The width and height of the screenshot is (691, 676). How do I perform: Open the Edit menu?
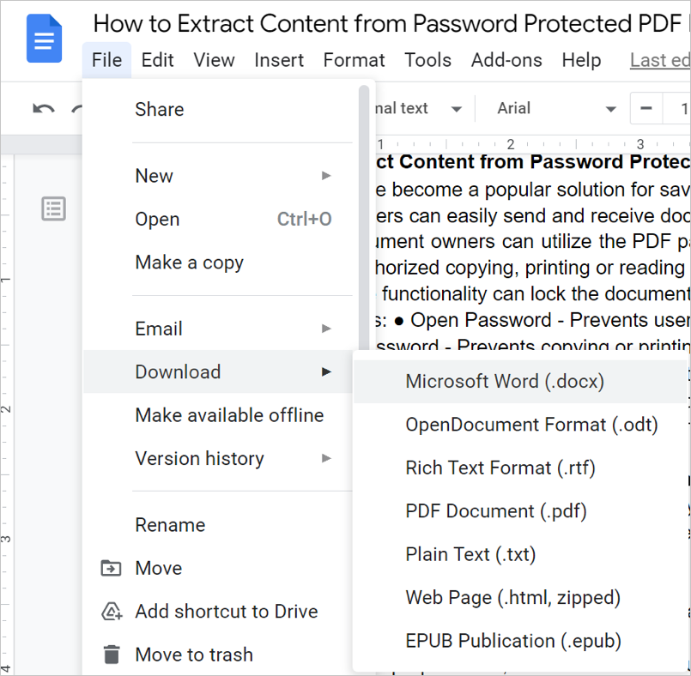point(158,60)
